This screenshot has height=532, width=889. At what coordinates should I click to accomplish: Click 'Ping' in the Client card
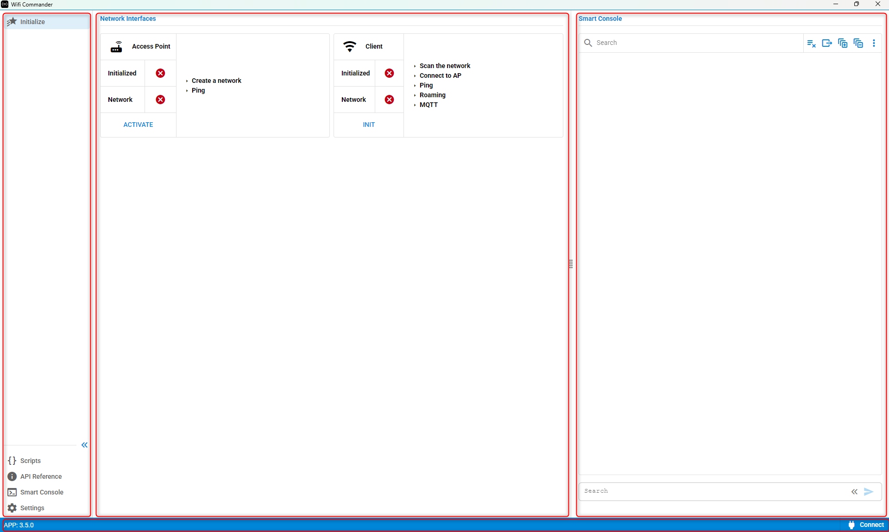(426, 85)
